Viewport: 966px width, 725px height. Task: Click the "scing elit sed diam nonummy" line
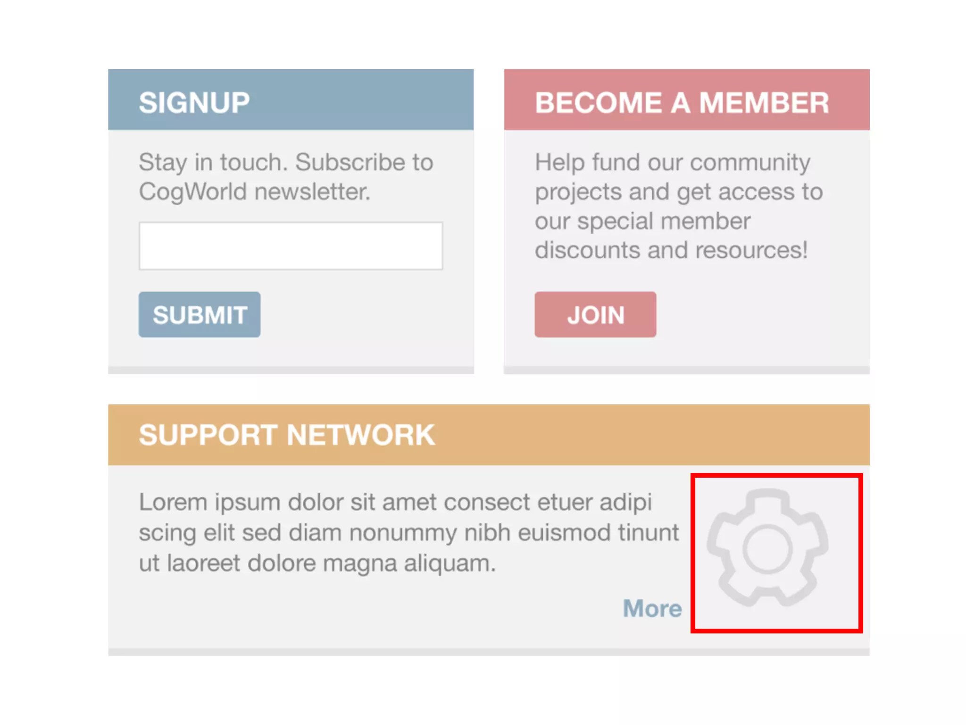click(x=408, y=533)
